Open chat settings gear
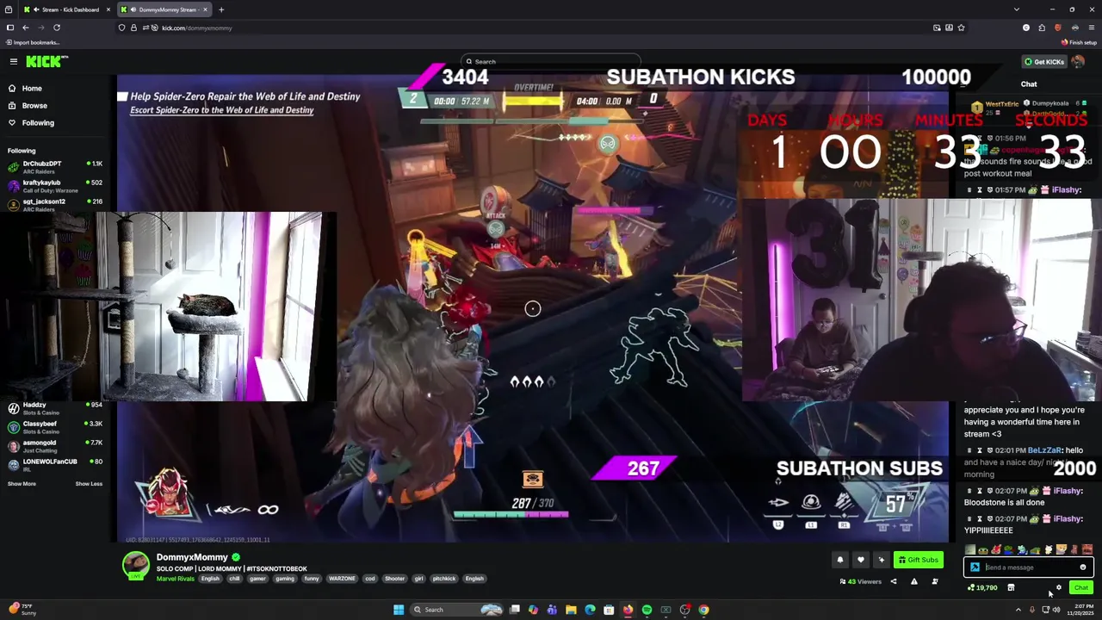 [x=1059, y=587]
